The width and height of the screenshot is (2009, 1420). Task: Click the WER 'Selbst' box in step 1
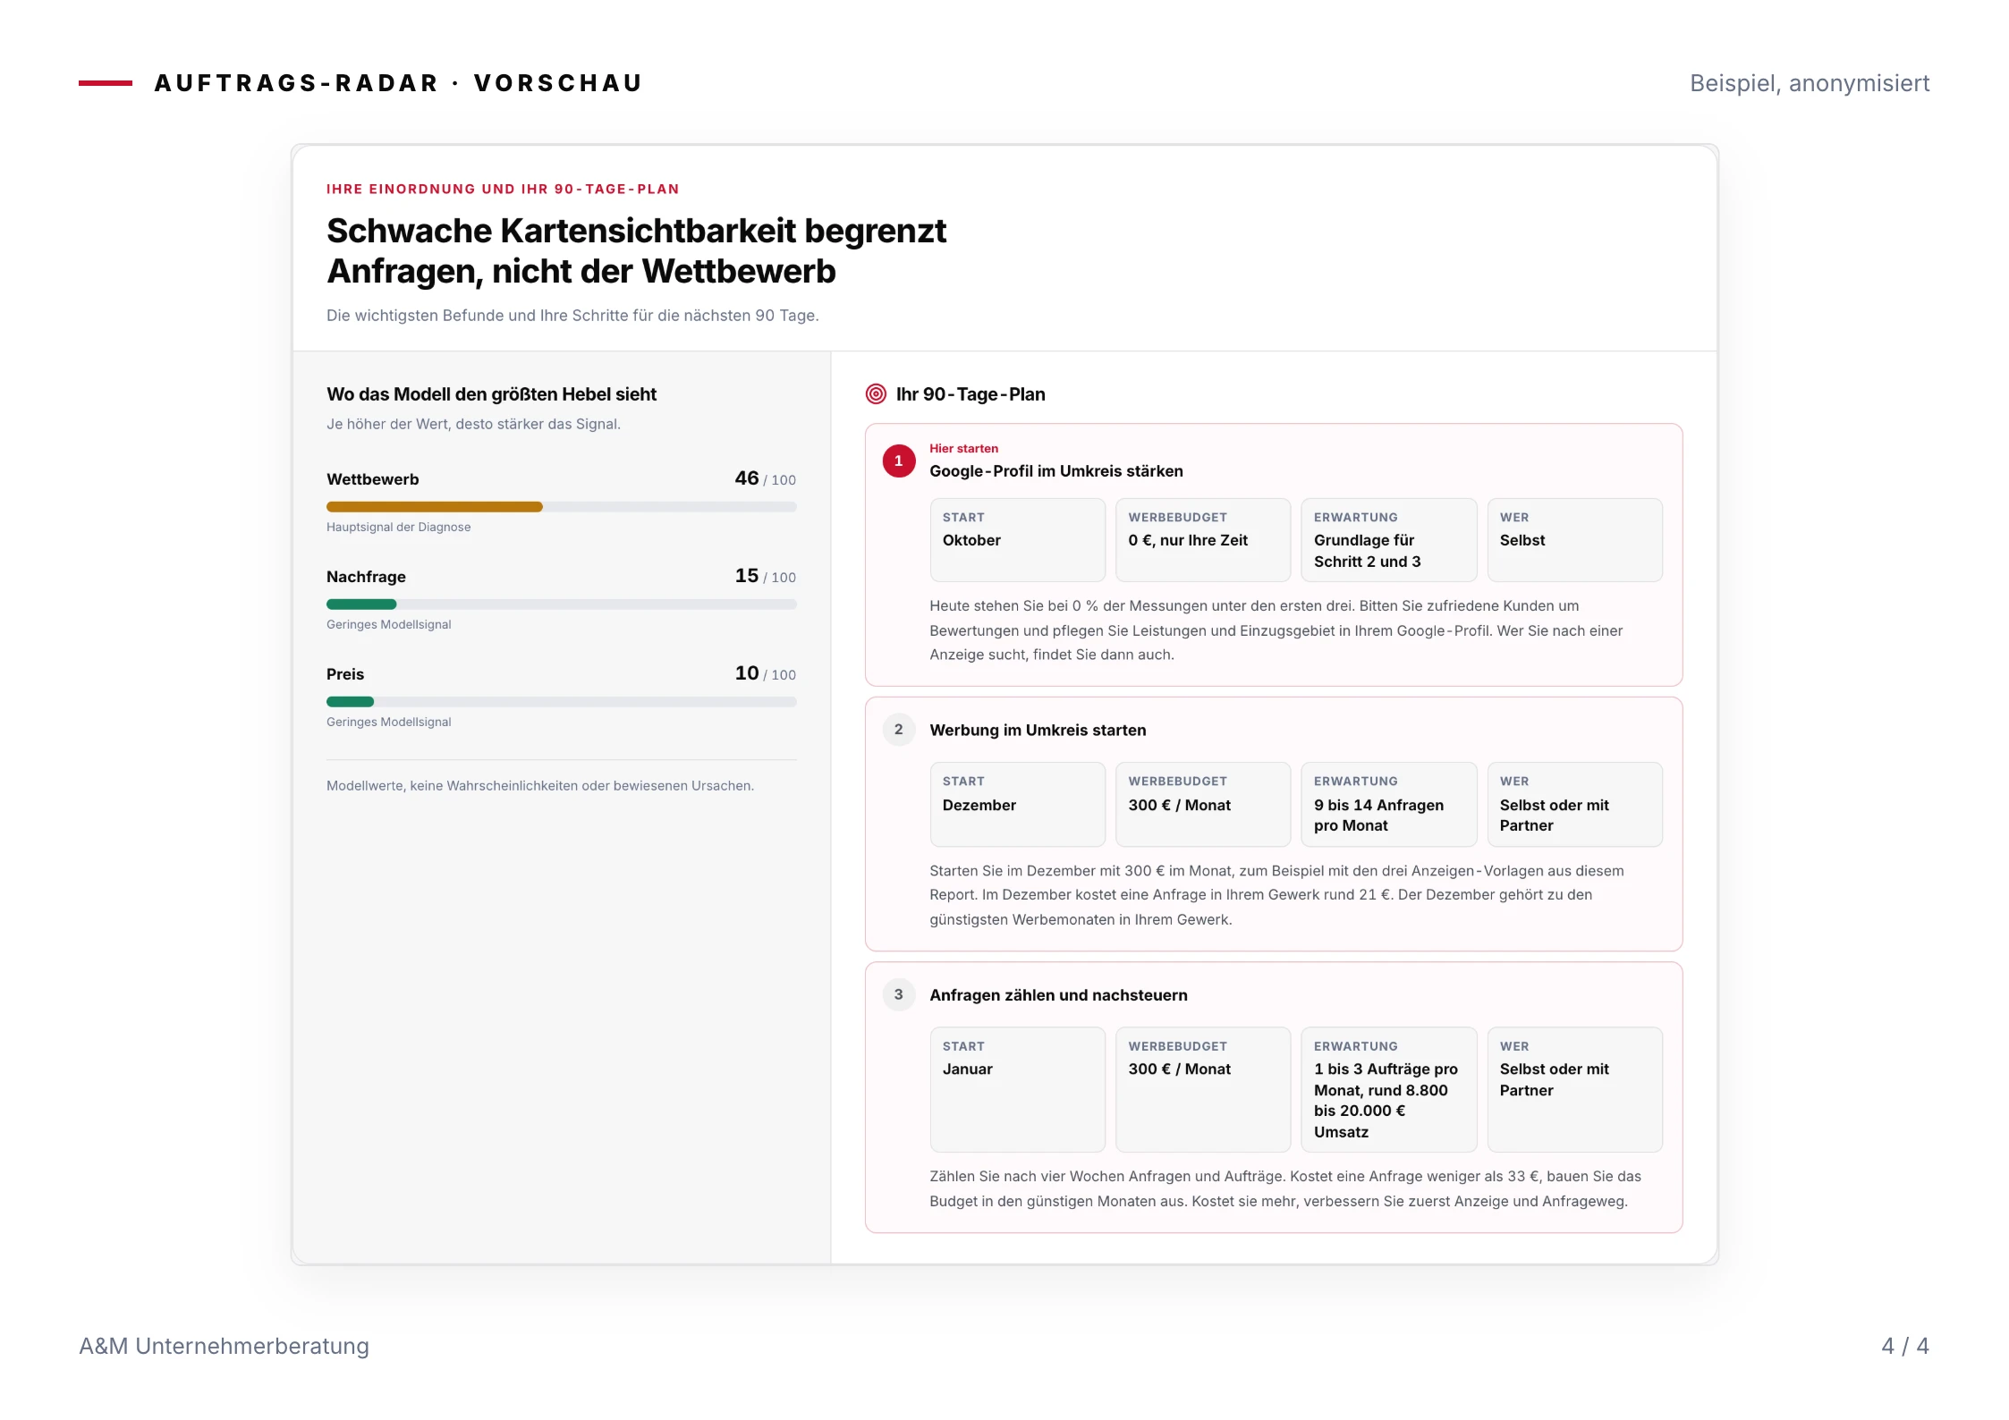(x=1574, y=539)
